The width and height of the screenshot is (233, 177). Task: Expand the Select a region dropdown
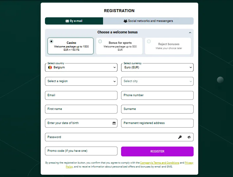(x=81, y=81)
